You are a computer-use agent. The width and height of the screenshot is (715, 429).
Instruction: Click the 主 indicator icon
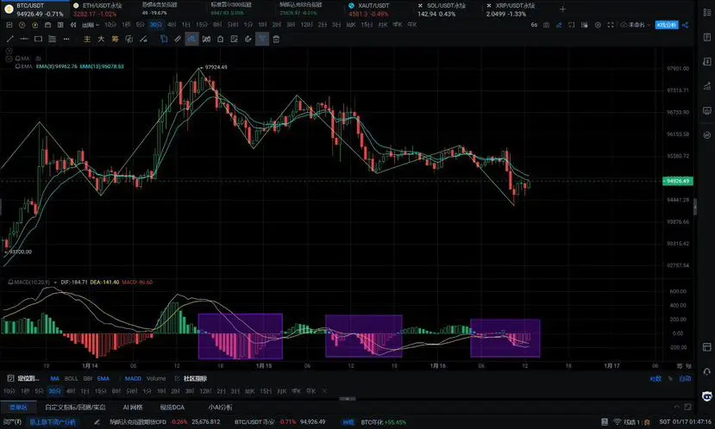[x=87, y=39]
